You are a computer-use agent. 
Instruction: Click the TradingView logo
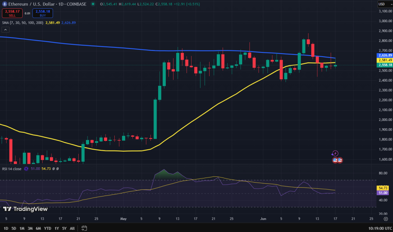click(x=25, y=209)
